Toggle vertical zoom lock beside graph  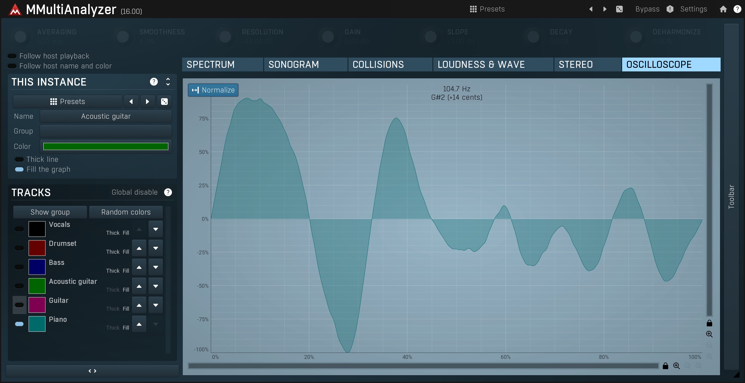pyautogui.click(x=709, y=323)
